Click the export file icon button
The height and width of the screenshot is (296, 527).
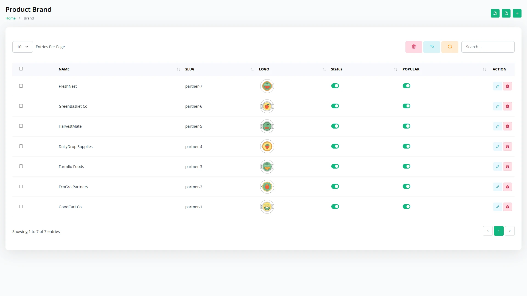pyautogui.click(x=506, y=13)
